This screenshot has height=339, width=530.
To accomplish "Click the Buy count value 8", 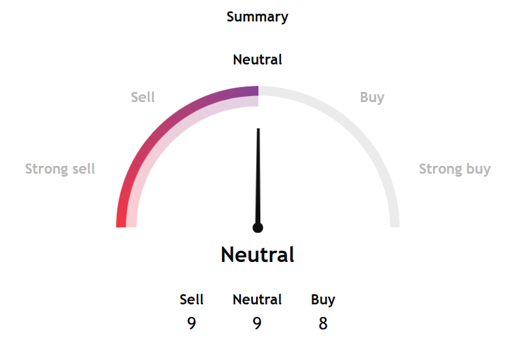I will pos(323,323).
